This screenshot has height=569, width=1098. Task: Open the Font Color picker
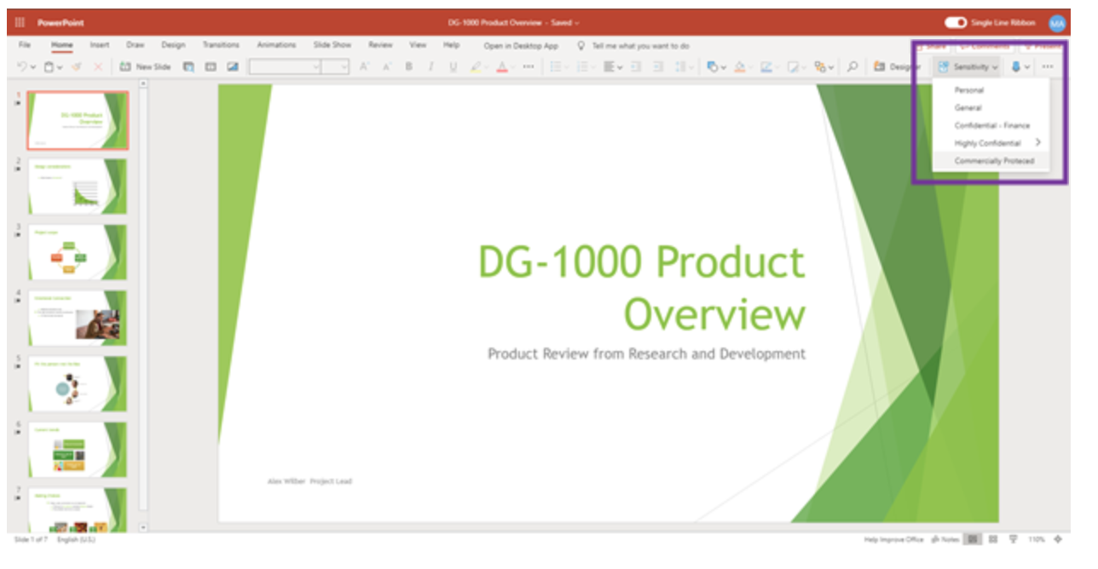[x=501, y=65]
